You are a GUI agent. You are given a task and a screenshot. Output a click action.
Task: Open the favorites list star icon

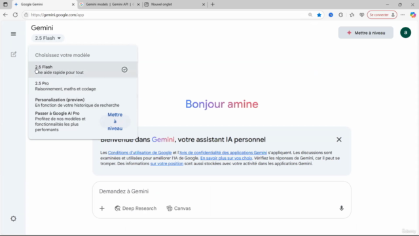click(352, 15)
